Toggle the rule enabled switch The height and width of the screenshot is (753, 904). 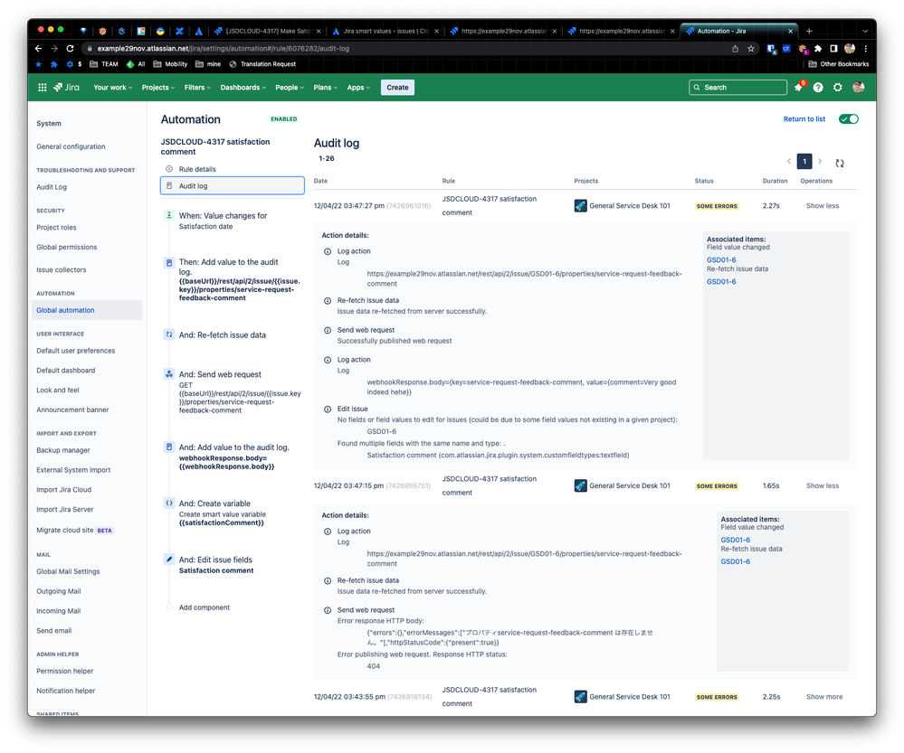point(849,118)
